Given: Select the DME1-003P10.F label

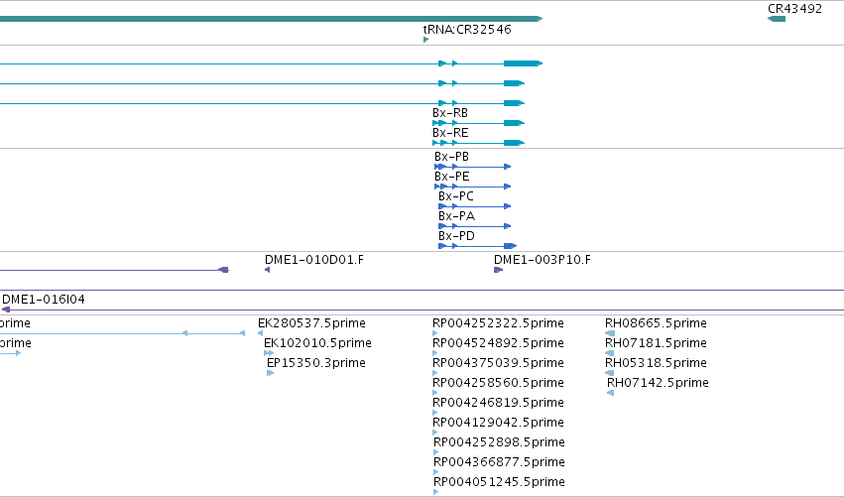Looking at the screenshot, I should click(543, 260).
